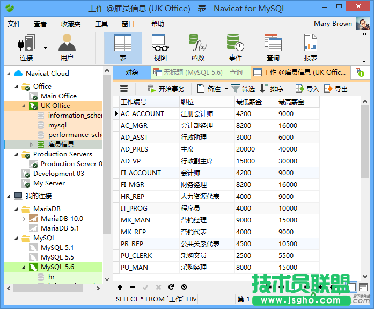Delete record with the minus button
The height and width of the screenshot is (309, 374).
[x=133, y=288]
